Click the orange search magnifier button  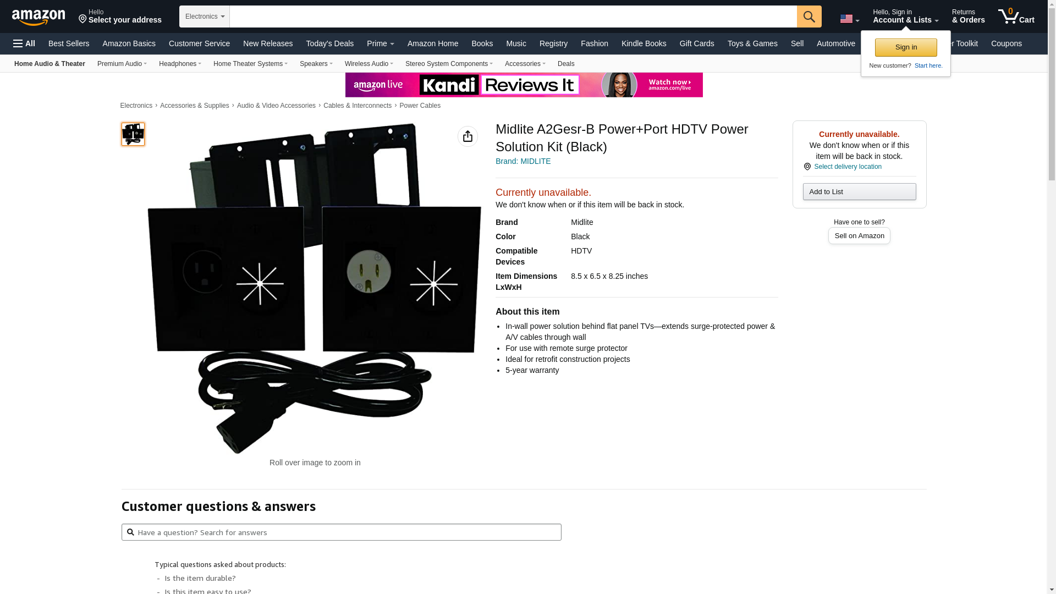pyautogui.click(x=809, y=16)
